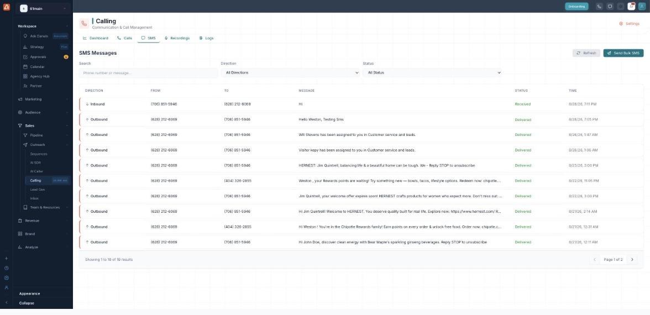Switch to the Calls tab
Screen dimensions: 650x315
pos(124,38)
